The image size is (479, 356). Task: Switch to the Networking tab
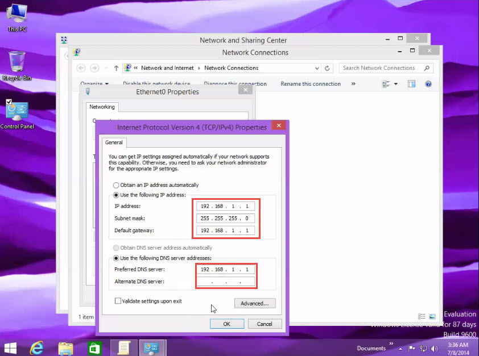pos(102,107)
